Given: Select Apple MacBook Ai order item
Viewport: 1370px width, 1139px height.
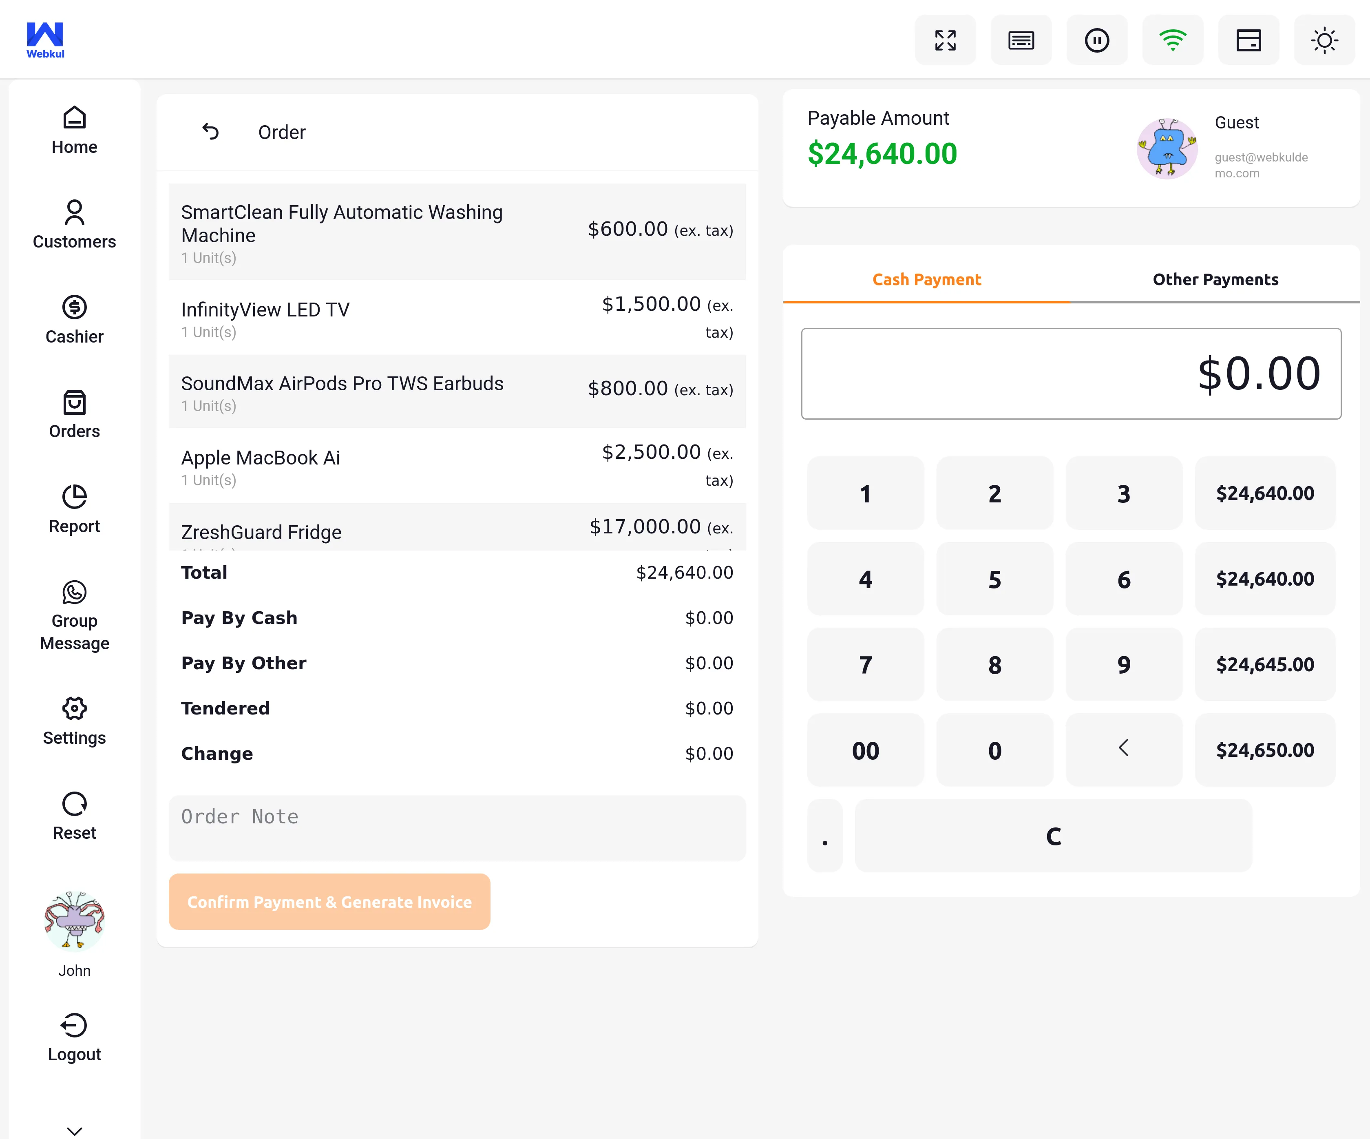Looking at the screenshot, I should click(457, 466).
